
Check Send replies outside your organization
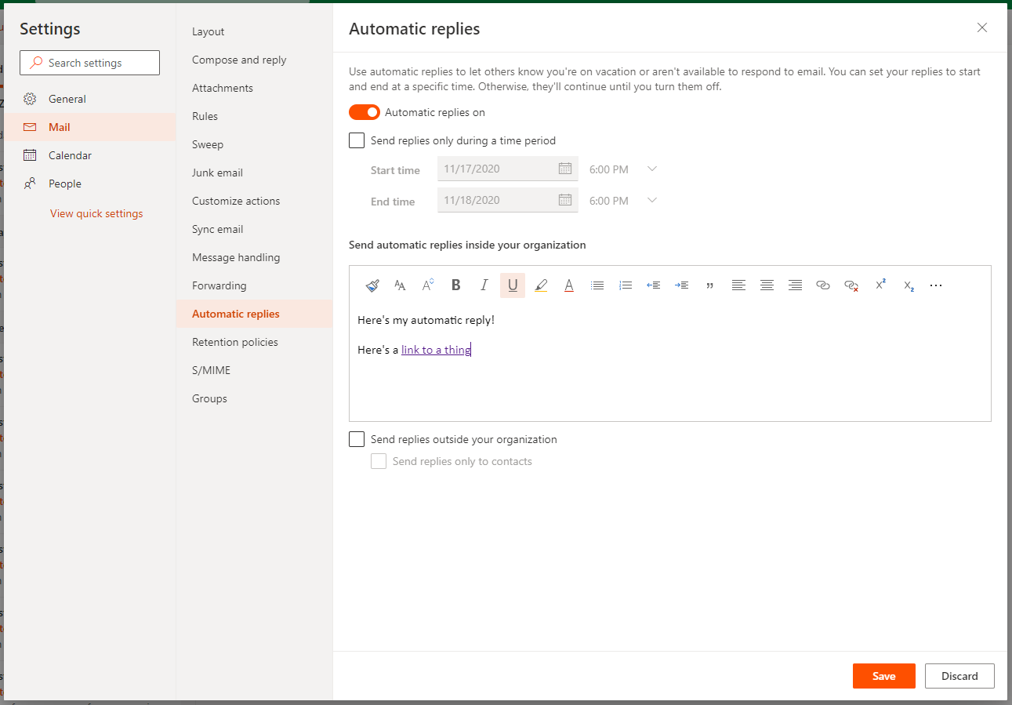click(x=357, y=439)
